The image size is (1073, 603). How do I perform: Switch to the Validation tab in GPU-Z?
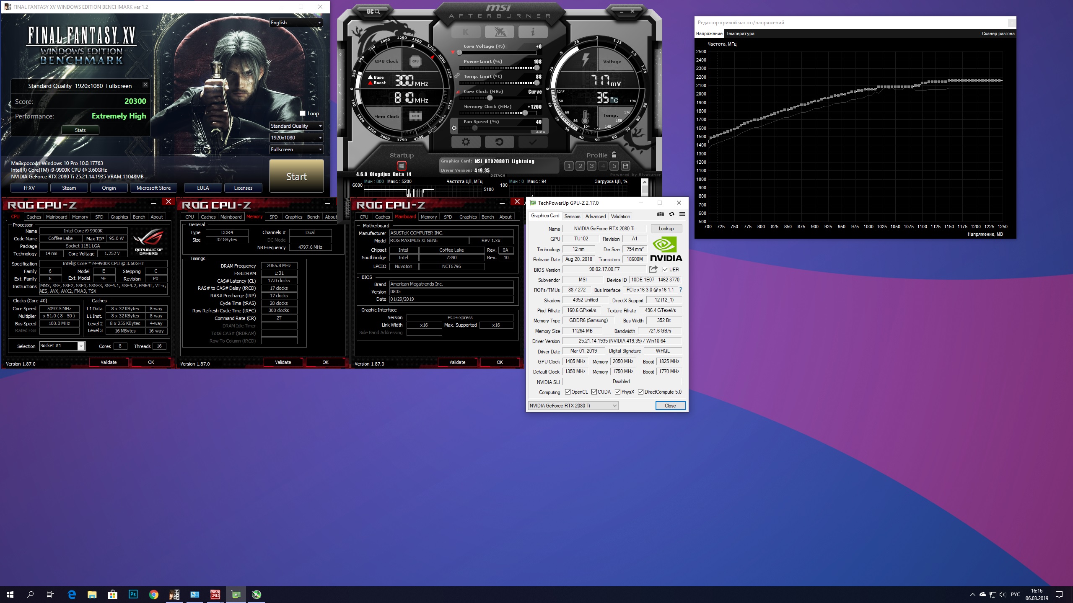pyautogui.click(x=620, y=216)
